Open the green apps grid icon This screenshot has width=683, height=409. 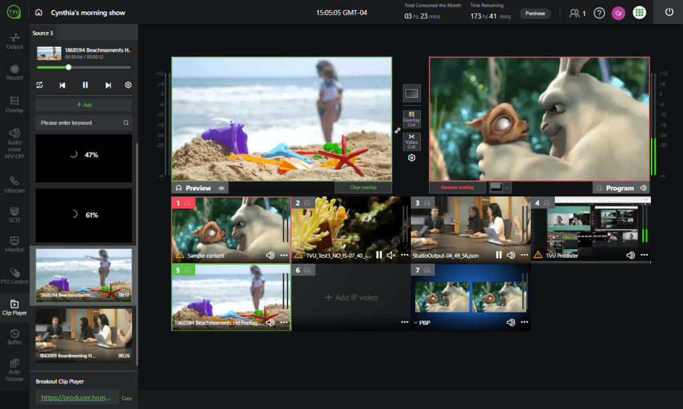640,13
